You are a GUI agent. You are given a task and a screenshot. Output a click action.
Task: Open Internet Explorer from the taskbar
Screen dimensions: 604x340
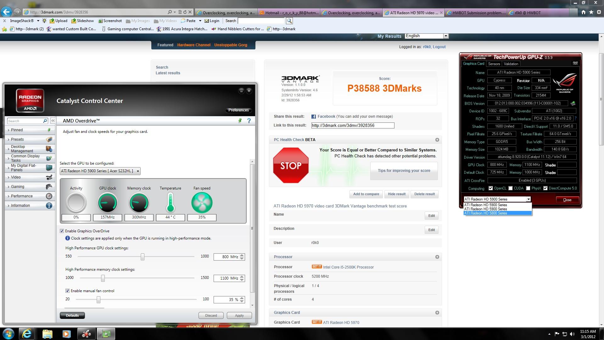click(x=27, y=334)
